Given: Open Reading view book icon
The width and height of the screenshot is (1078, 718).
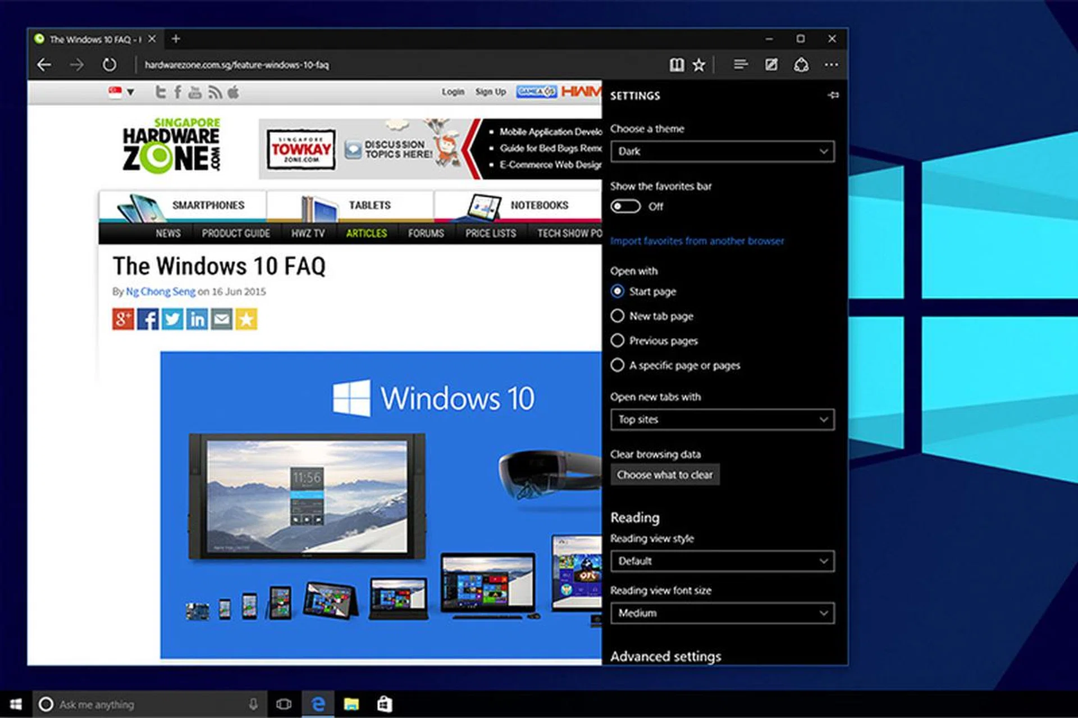Looking at the screenshot, I should (x=677, y=65).
